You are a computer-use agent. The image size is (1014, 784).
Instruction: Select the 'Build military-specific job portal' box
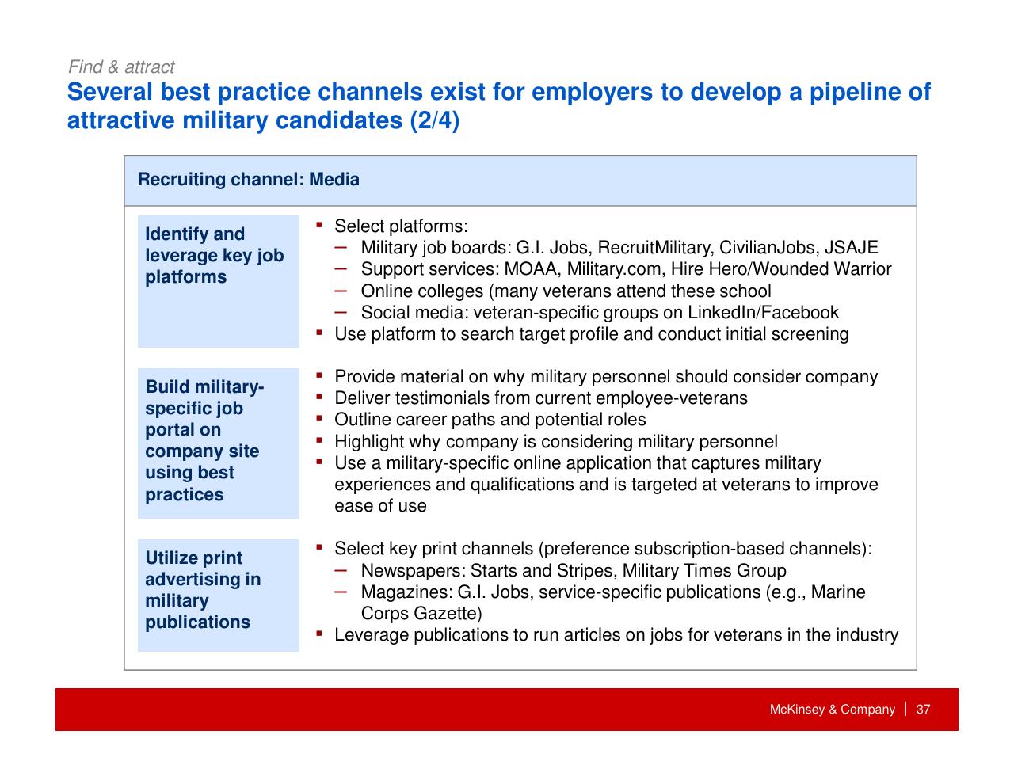pyautogui.click(x=219, y=443)
